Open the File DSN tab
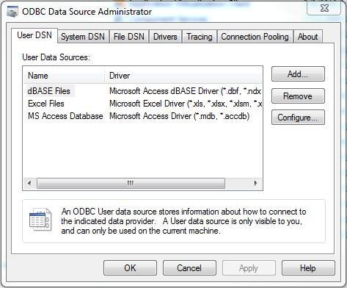 [129, 37]
